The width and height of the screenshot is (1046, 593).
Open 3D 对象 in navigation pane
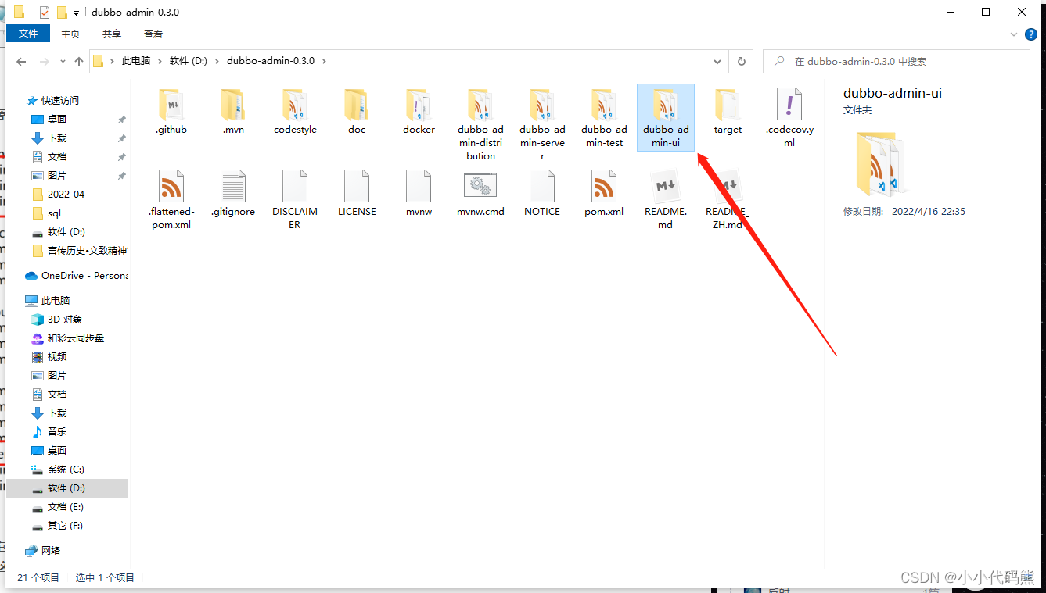64,319
